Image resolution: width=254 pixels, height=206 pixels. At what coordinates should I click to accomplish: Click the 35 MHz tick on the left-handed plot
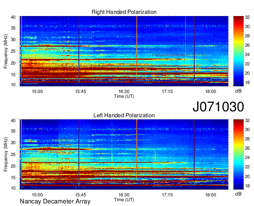(x=13, y=131)
